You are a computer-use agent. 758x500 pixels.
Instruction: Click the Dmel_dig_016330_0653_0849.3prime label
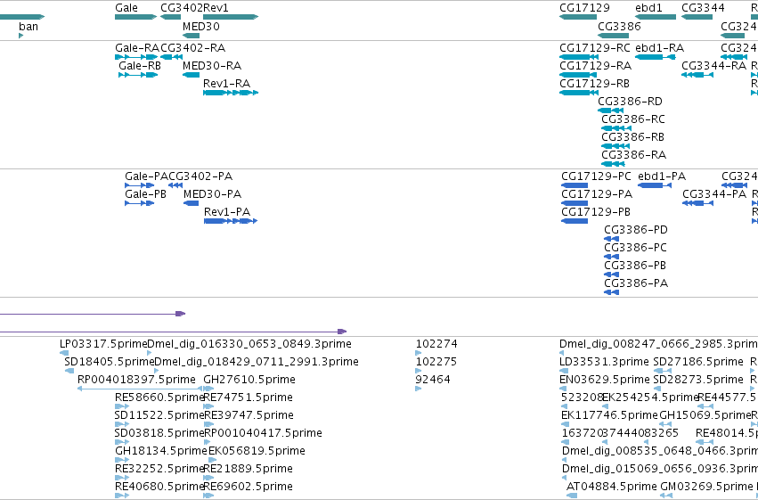[x=249, y=344]
